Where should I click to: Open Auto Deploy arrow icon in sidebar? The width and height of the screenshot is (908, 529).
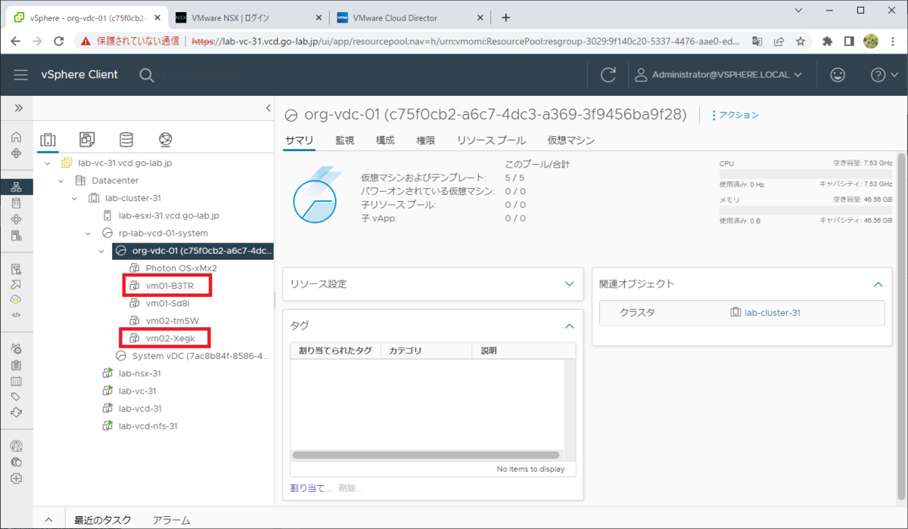coord(17,285)
